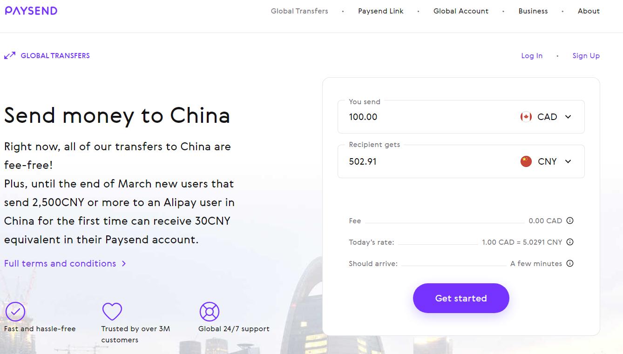Open the CAD currency dropdown
The image size is (623, 354).
[x=568, y=117]
